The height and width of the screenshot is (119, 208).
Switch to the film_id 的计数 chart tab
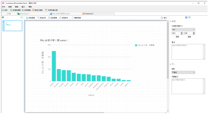point(66,14)
